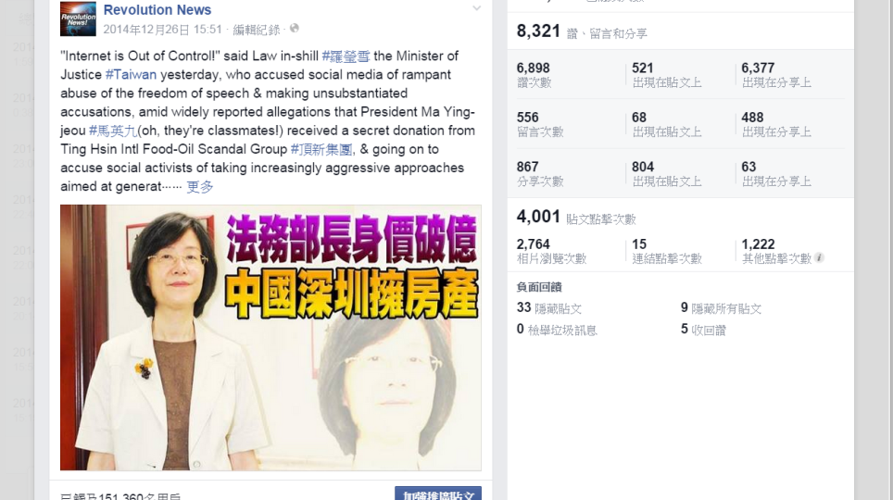Click the 4,001 貼文點擊次數 total
Image resolution: width=893 pixels, height=500 pixels.
click(x=576, y=217)
